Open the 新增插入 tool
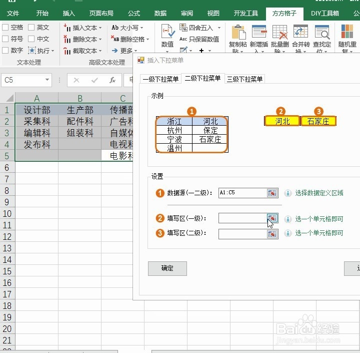 click(x=259, y=39)
